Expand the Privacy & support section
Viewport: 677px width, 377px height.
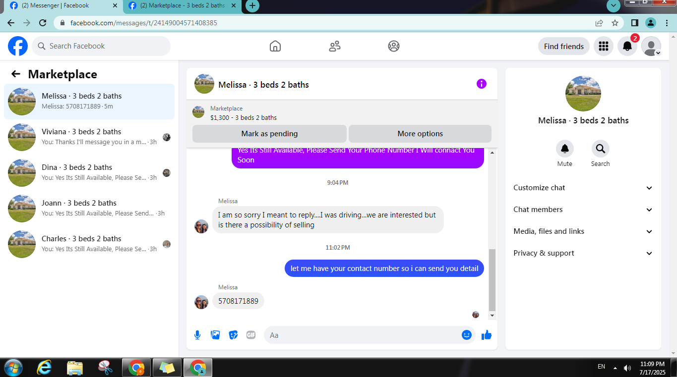pyautogui.click(x=583, y=253)
